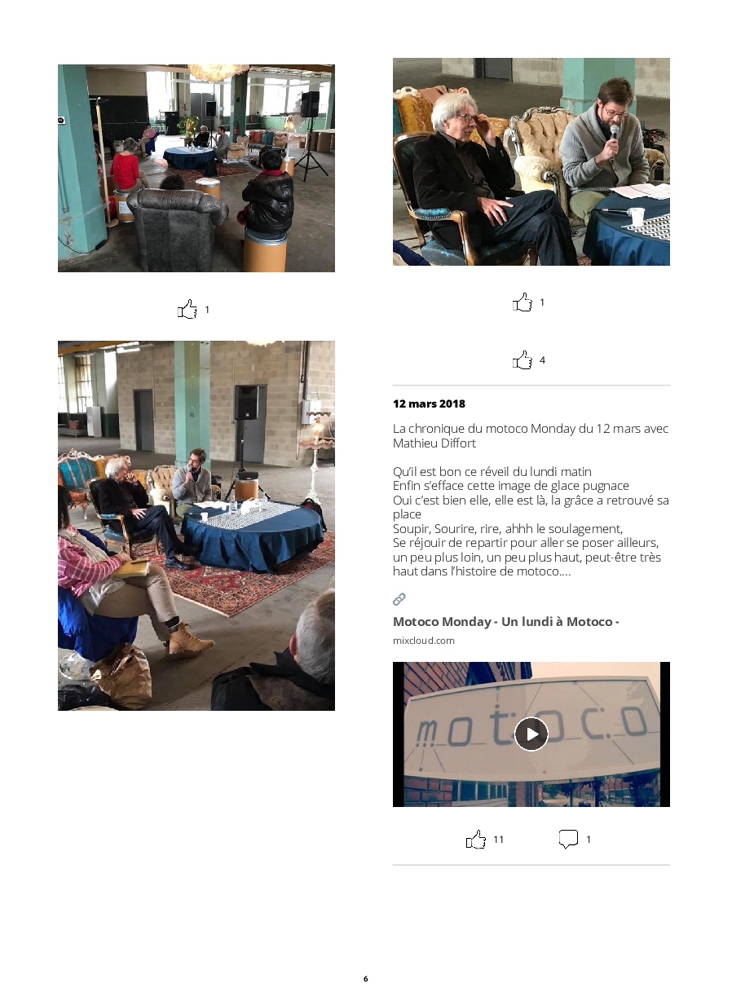732x1001 pixels.
Task: Open the wide photo of the hall audience
Action: coord(196,168)
